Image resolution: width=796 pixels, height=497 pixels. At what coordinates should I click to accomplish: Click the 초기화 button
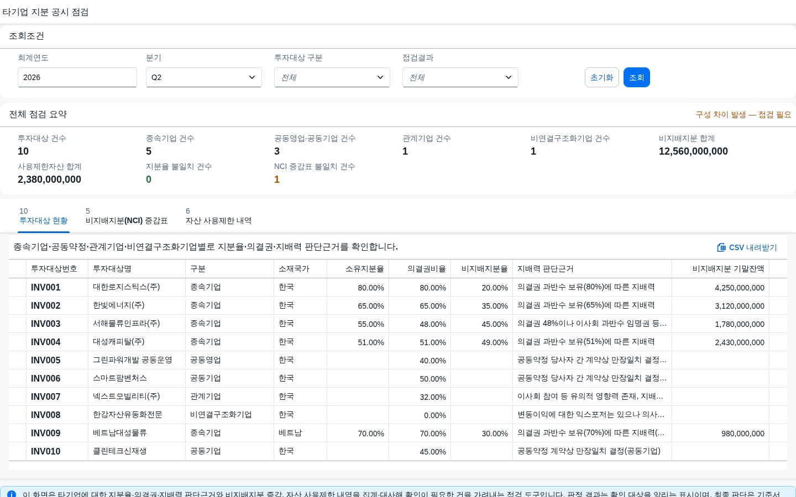tap(602, 77)
